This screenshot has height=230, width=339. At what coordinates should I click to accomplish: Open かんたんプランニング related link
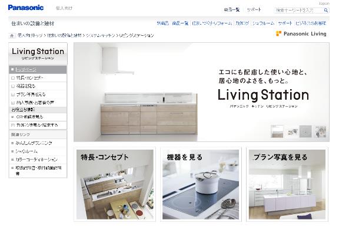click(x=34, y=143)
